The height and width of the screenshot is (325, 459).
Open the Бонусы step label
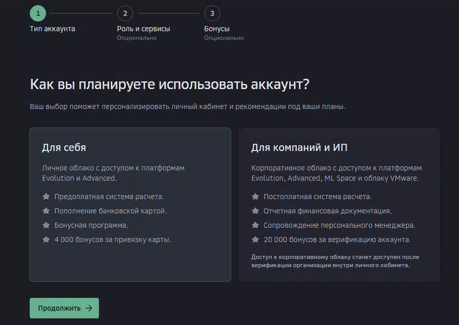216,29
